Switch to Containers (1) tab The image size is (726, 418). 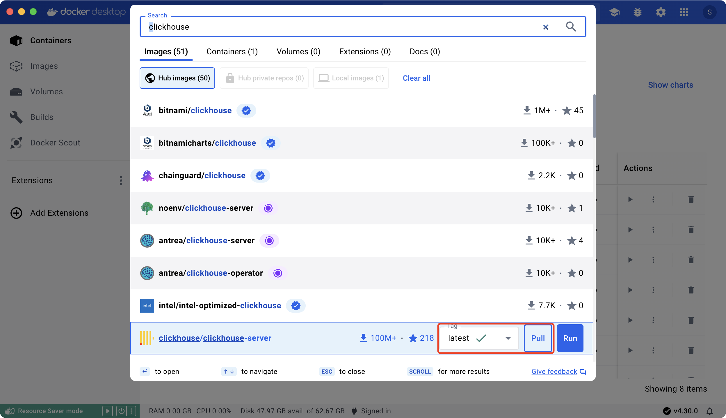232,52
